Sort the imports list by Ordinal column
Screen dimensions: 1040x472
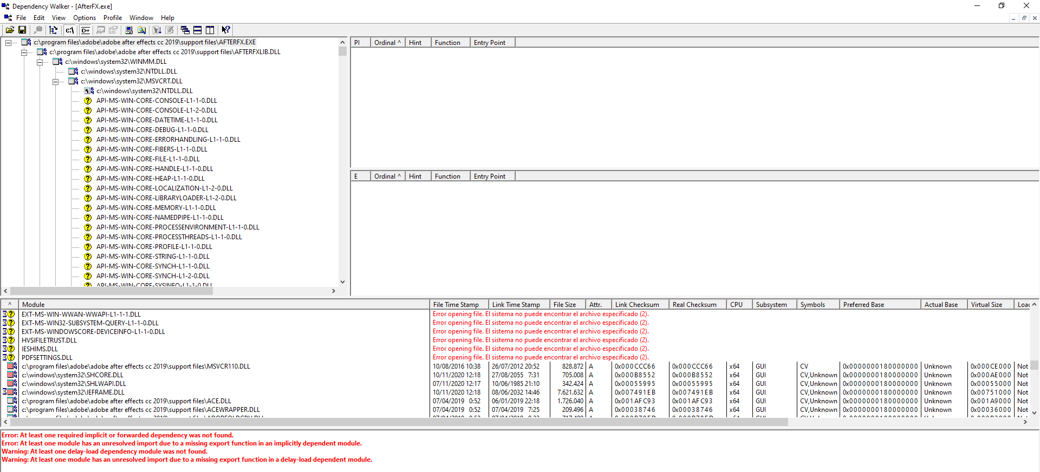pyautogui.click(x=388, y=42)
